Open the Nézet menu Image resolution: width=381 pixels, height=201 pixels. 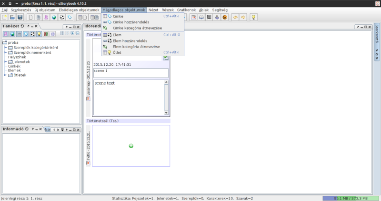[x=153, y=10]
